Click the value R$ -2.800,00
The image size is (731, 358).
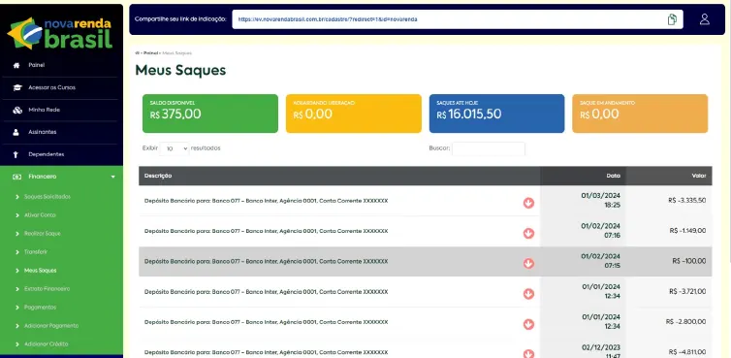[x=685, y=321]
